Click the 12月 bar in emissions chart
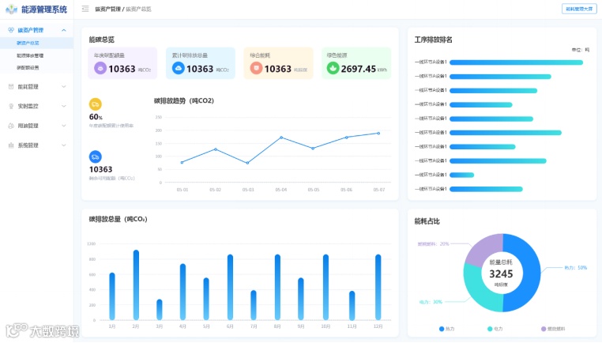 [x=378, y=288]
